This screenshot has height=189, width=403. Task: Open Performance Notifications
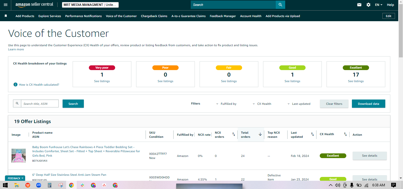pos(84,16)
